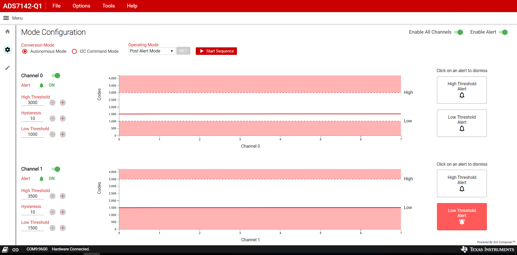Click the Channel 0 Hysteresis value field
The width and height of the screenshot is (517, 255).
click(x=33, y=119)
